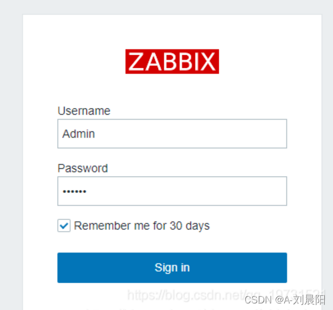Click the Sign in button
Image resolution: width=333 pixels, height=310 pixels.
tap(172, 267)
